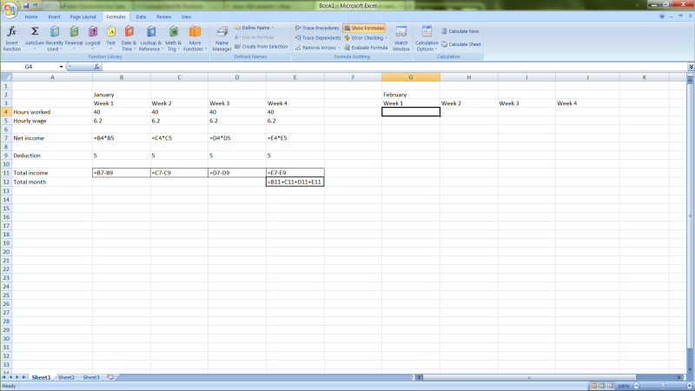Open the Home ribbon tab
Image resolution: width=695 pixels, height=391 pixels.
tap(31, 17)
